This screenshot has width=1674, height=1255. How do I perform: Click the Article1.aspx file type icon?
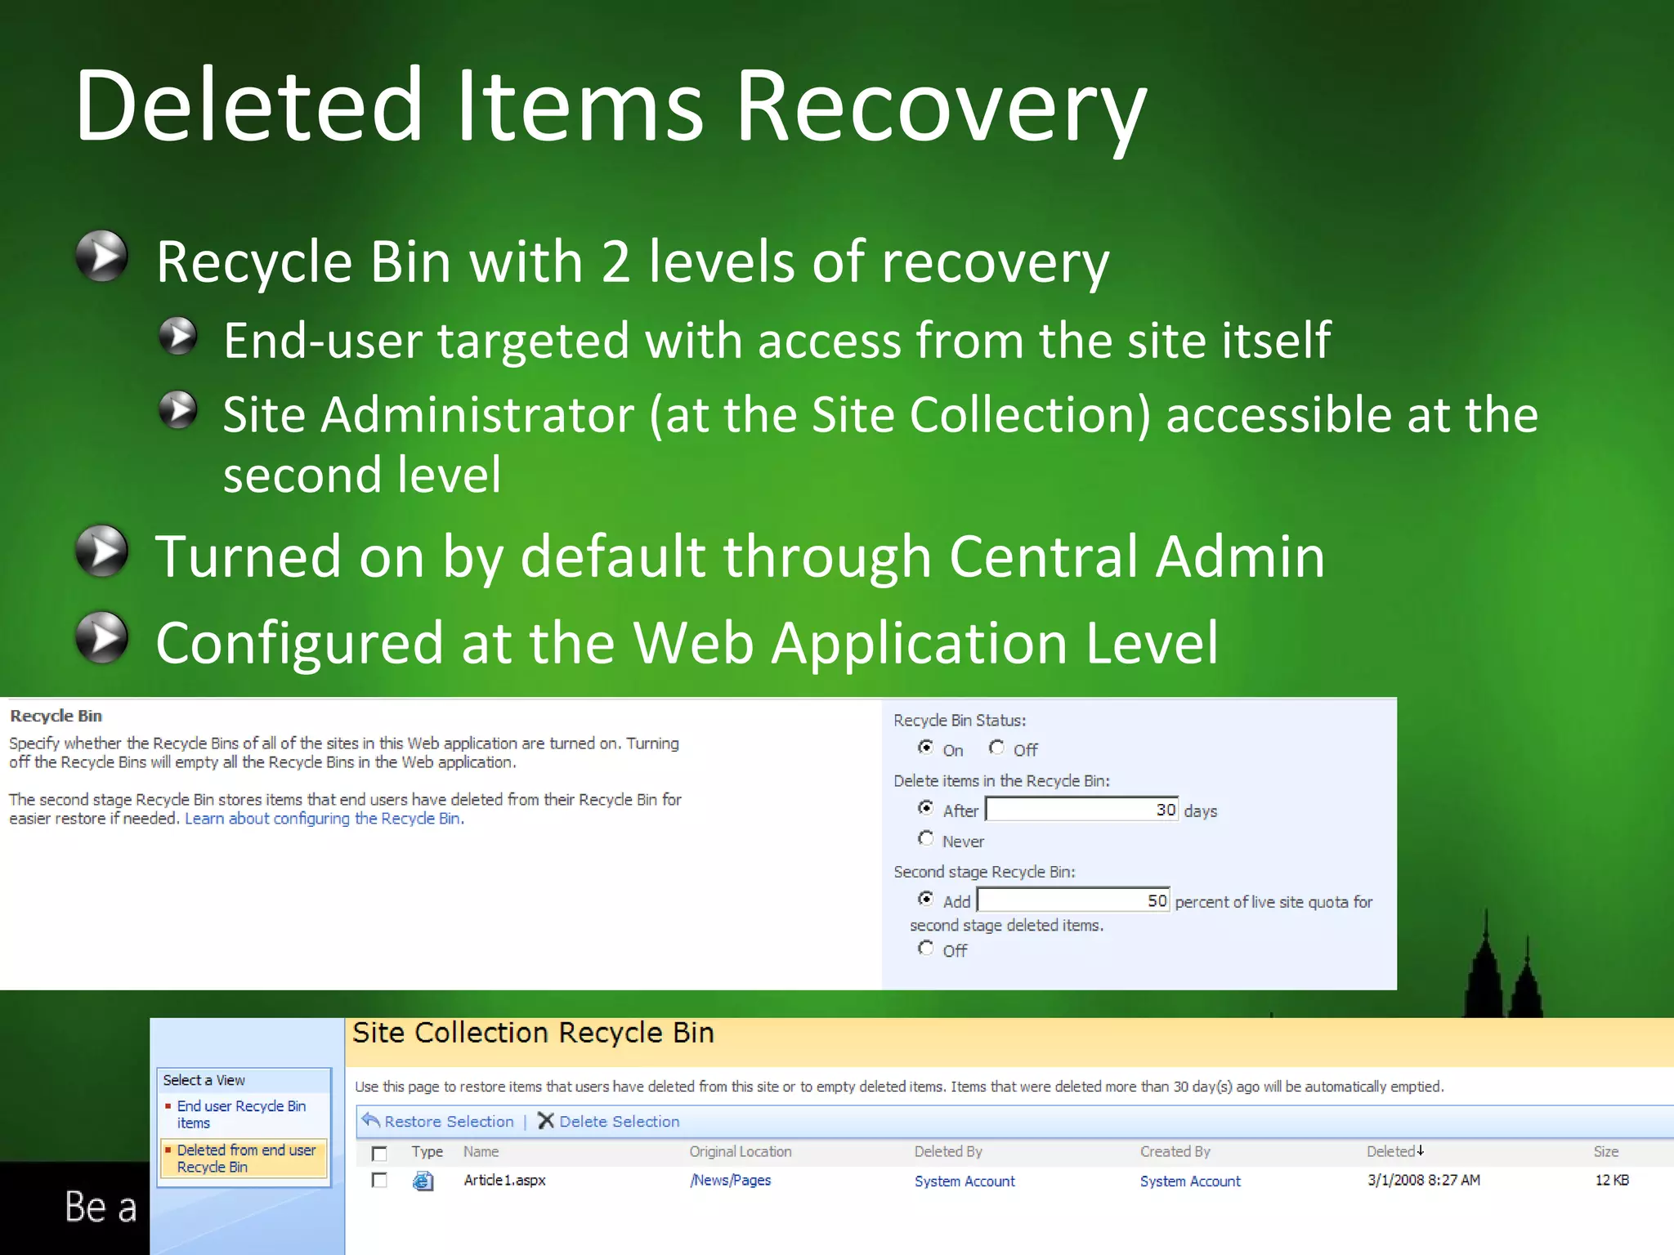[x=423, y=1181]
